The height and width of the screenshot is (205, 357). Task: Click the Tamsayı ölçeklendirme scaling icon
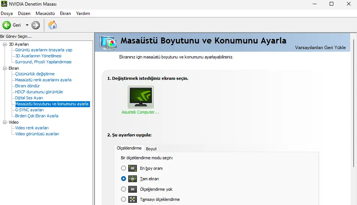132,199
